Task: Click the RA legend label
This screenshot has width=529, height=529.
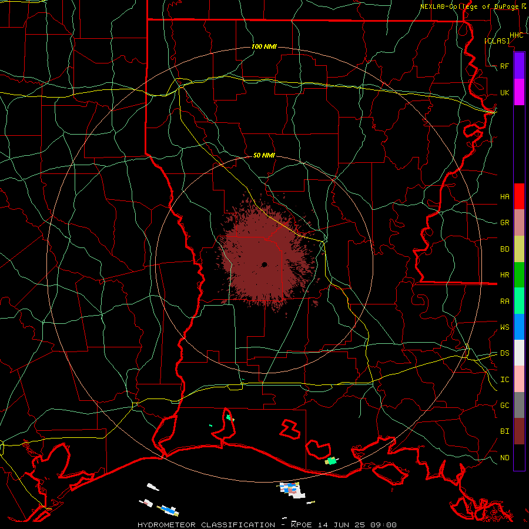Action: 504,301
